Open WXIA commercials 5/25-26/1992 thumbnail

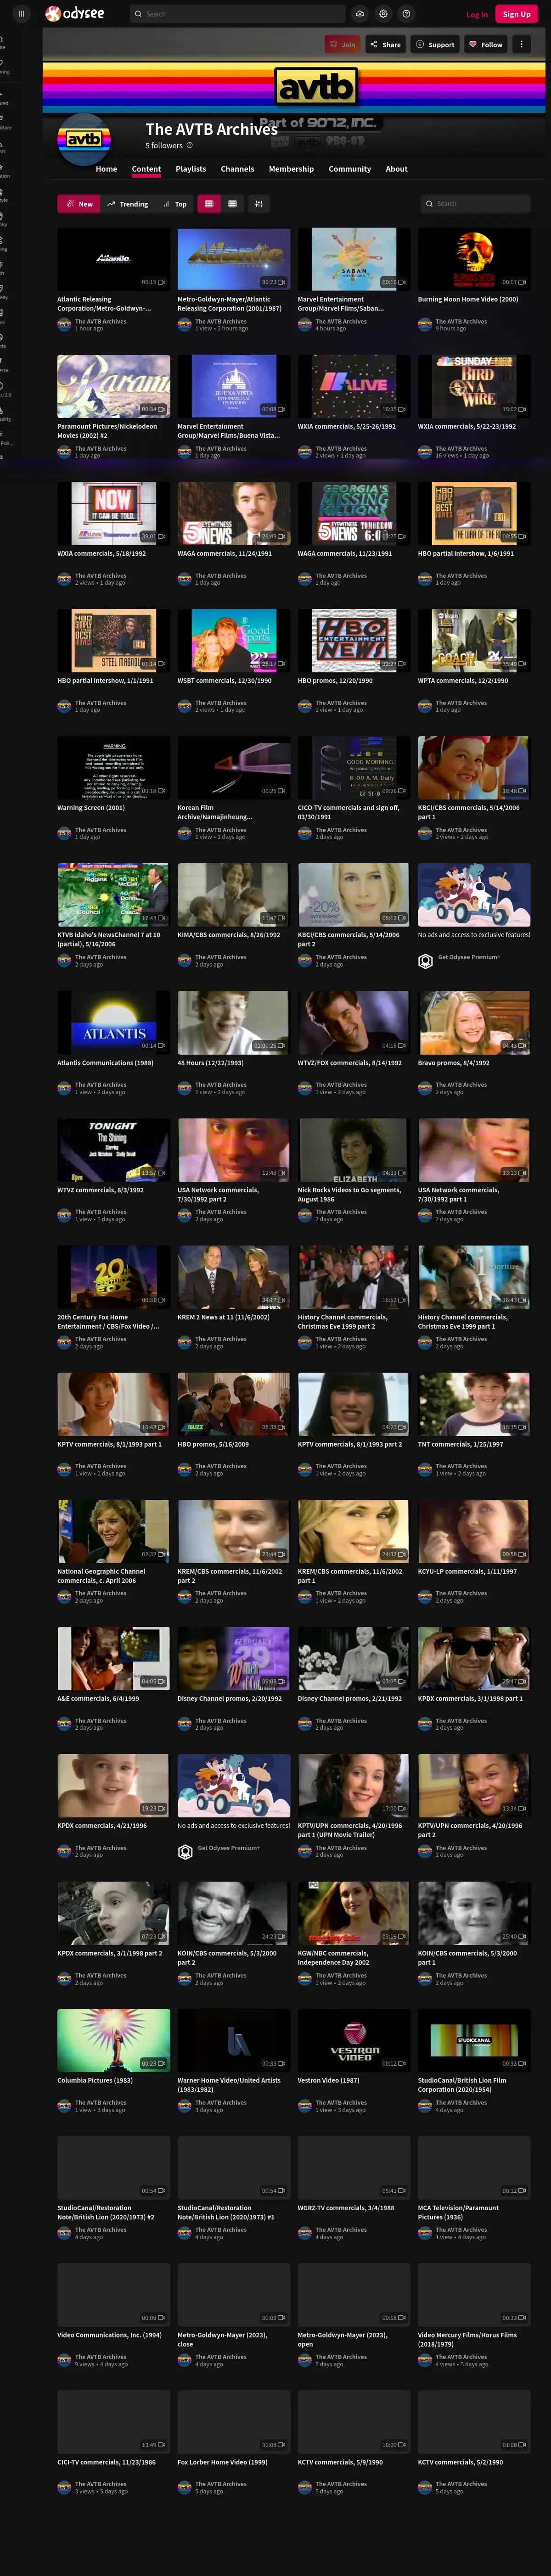point(354,386)
